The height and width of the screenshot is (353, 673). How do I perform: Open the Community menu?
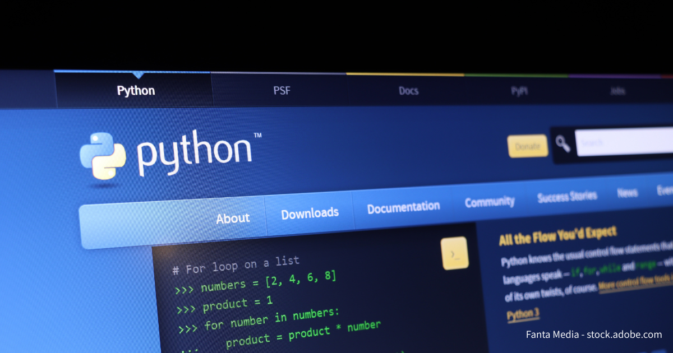click(490, 202)
